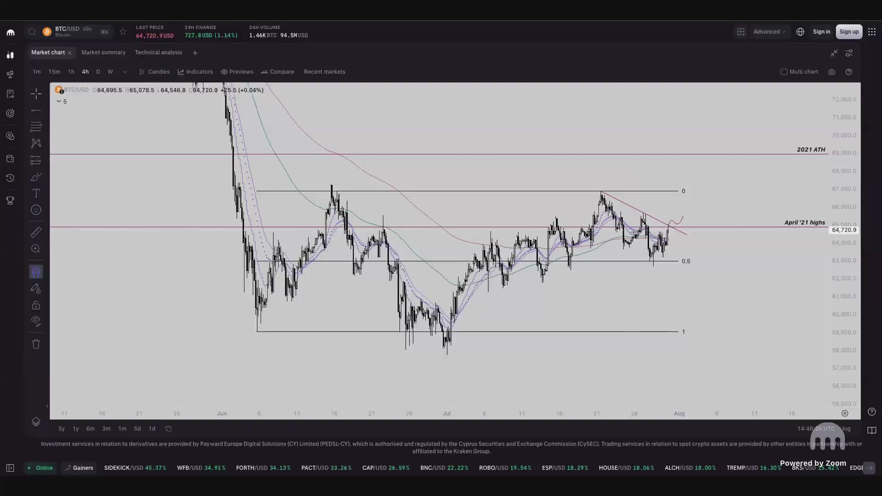
Task: Expand more timeframe options dropdown
Action: click(x=124, y=72)
